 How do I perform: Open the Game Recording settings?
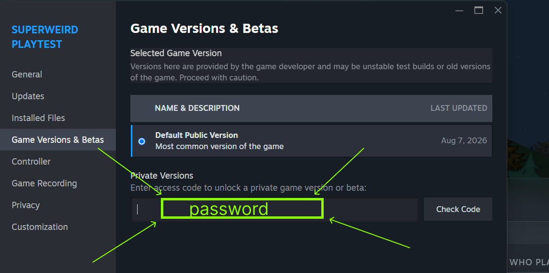coord(44,183)
